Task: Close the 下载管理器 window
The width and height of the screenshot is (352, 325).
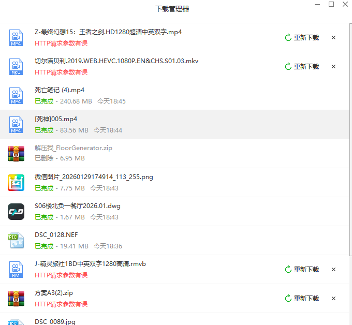Action: 345,4
